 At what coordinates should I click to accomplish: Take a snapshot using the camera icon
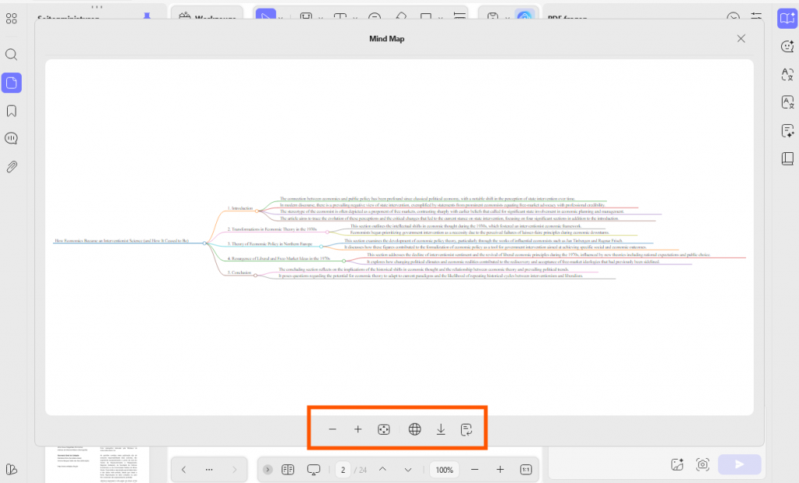[x=701, y=463]
